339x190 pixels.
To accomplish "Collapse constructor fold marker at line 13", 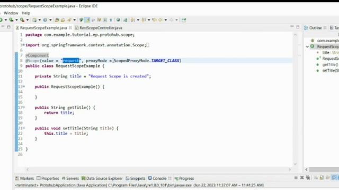I will click(23, 87).
